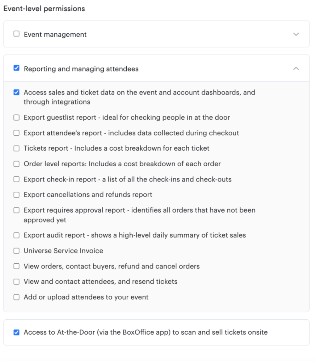Viewport: 315px width, 361px height.
Task: Uncheck Access sales and ticket data checkbox
Action: [16, 92]
